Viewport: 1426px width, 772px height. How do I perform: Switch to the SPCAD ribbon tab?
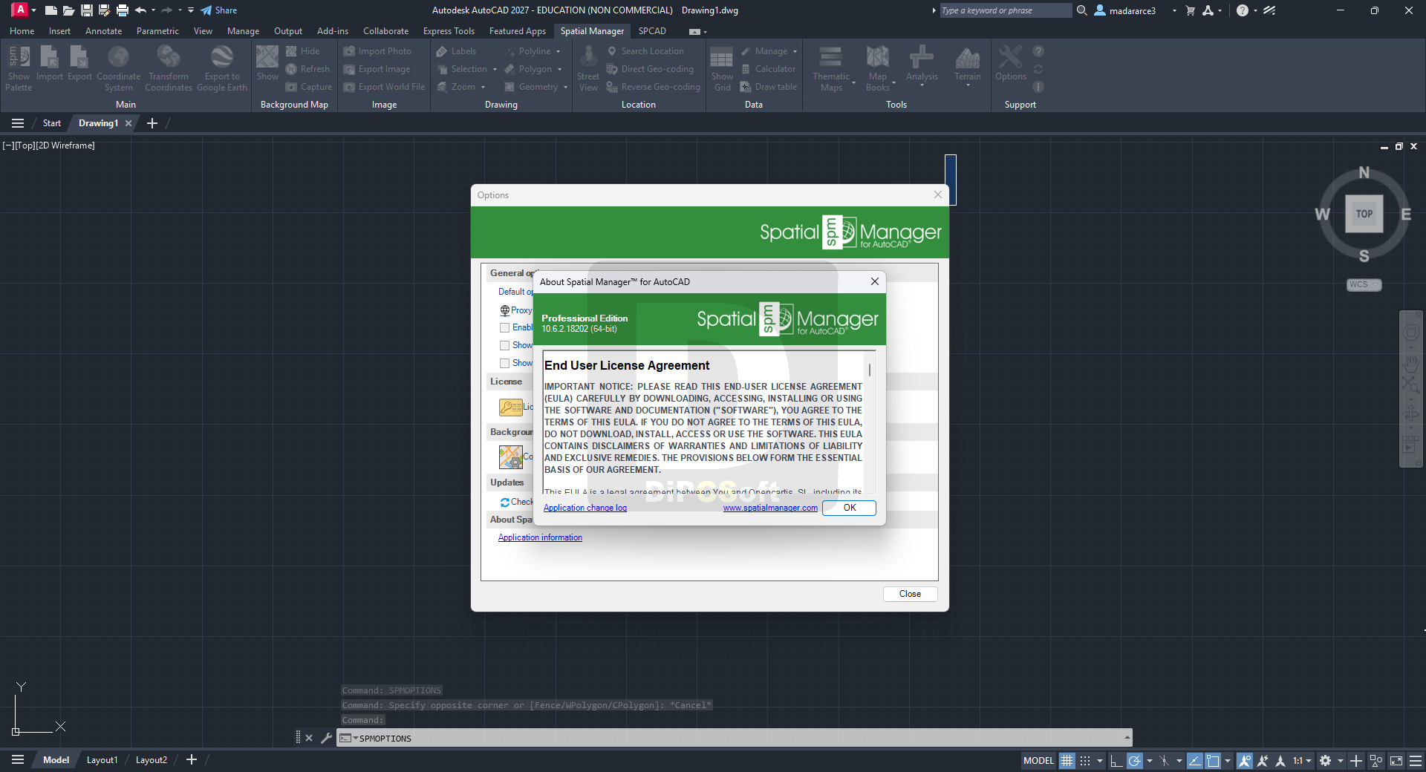[652, 31]
